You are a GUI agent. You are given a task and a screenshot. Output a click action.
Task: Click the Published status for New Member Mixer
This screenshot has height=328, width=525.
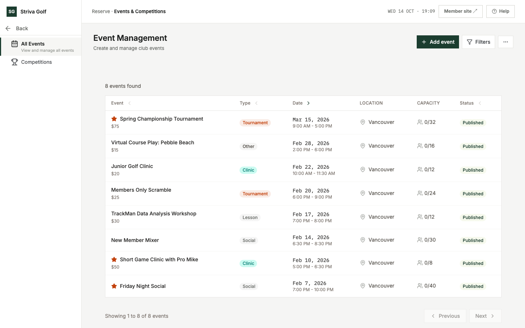click(473, 241)
